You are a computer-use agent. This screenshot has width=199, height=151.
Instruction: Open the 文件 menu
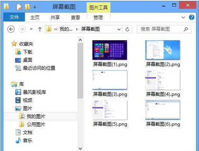pyautogui.click(x=14, y=17)
